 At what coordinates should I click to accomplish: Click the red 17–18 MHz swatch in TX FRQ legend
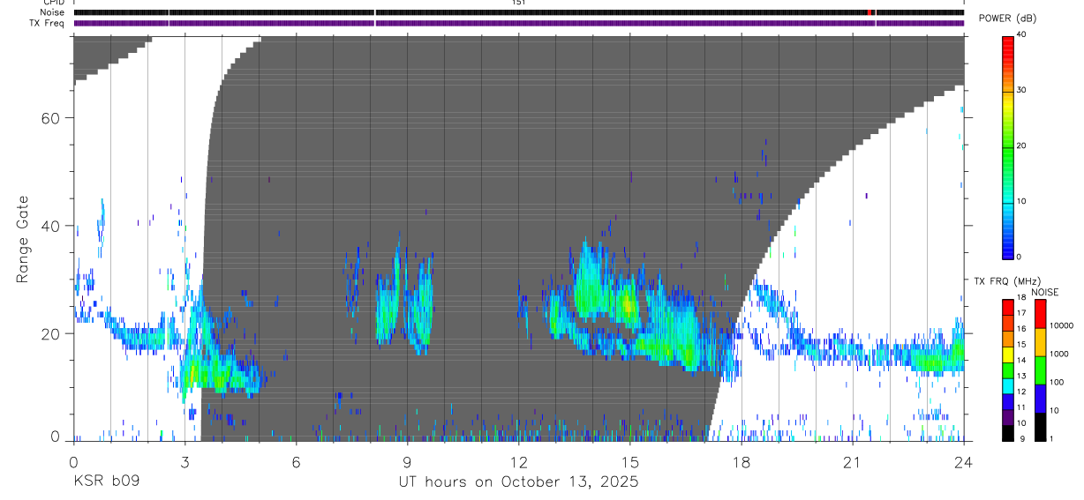(1007, 307)
